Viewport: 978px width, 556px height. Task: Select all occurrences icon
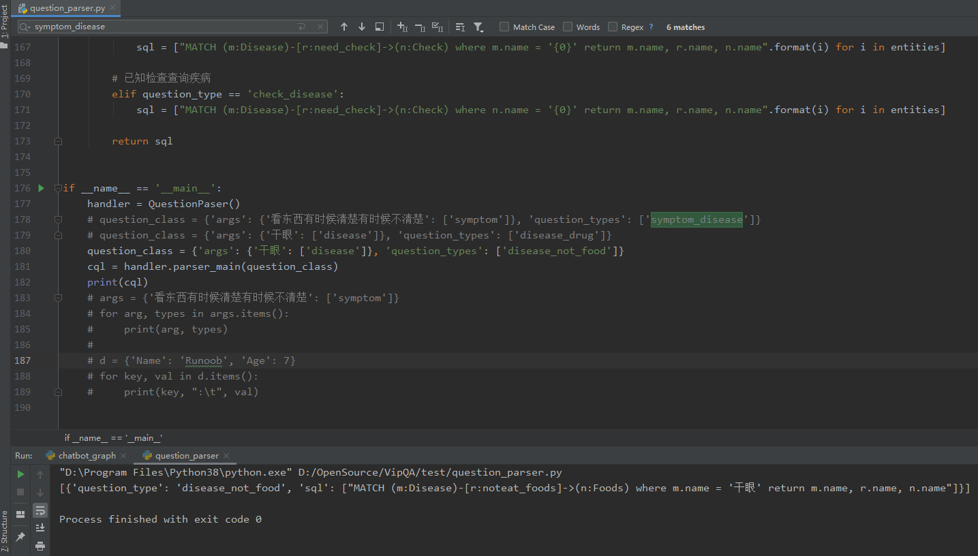[438, 27]
